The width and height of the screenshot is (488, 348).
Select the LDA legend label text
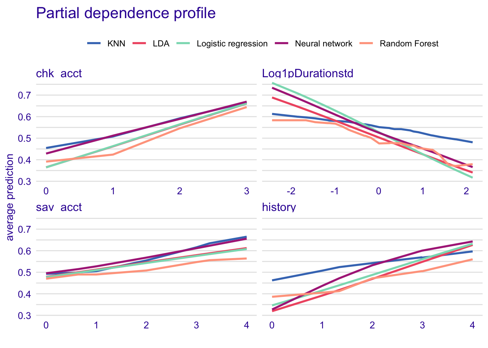[161, 44]
